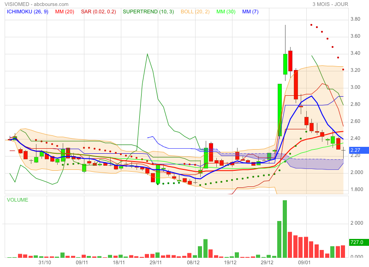Click the 2 000 volume axis label

coord(357,223)
